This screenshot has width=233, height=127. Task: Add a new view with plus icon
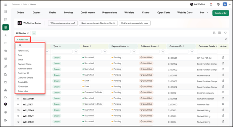coord(34,33)
